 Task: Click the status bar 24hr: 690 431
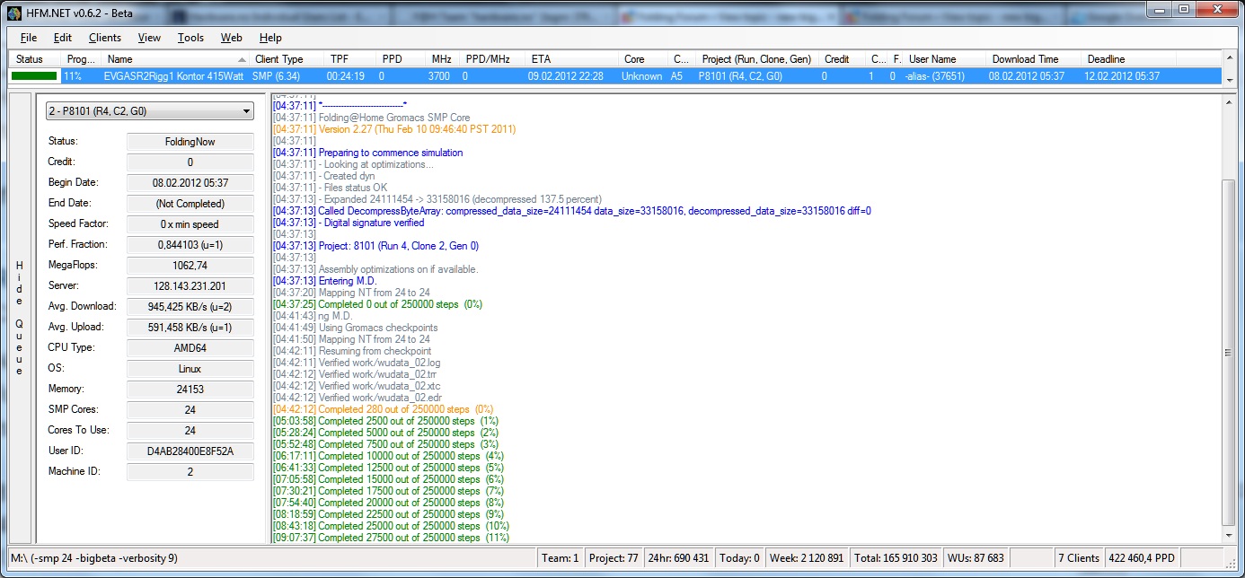point(678,558)
